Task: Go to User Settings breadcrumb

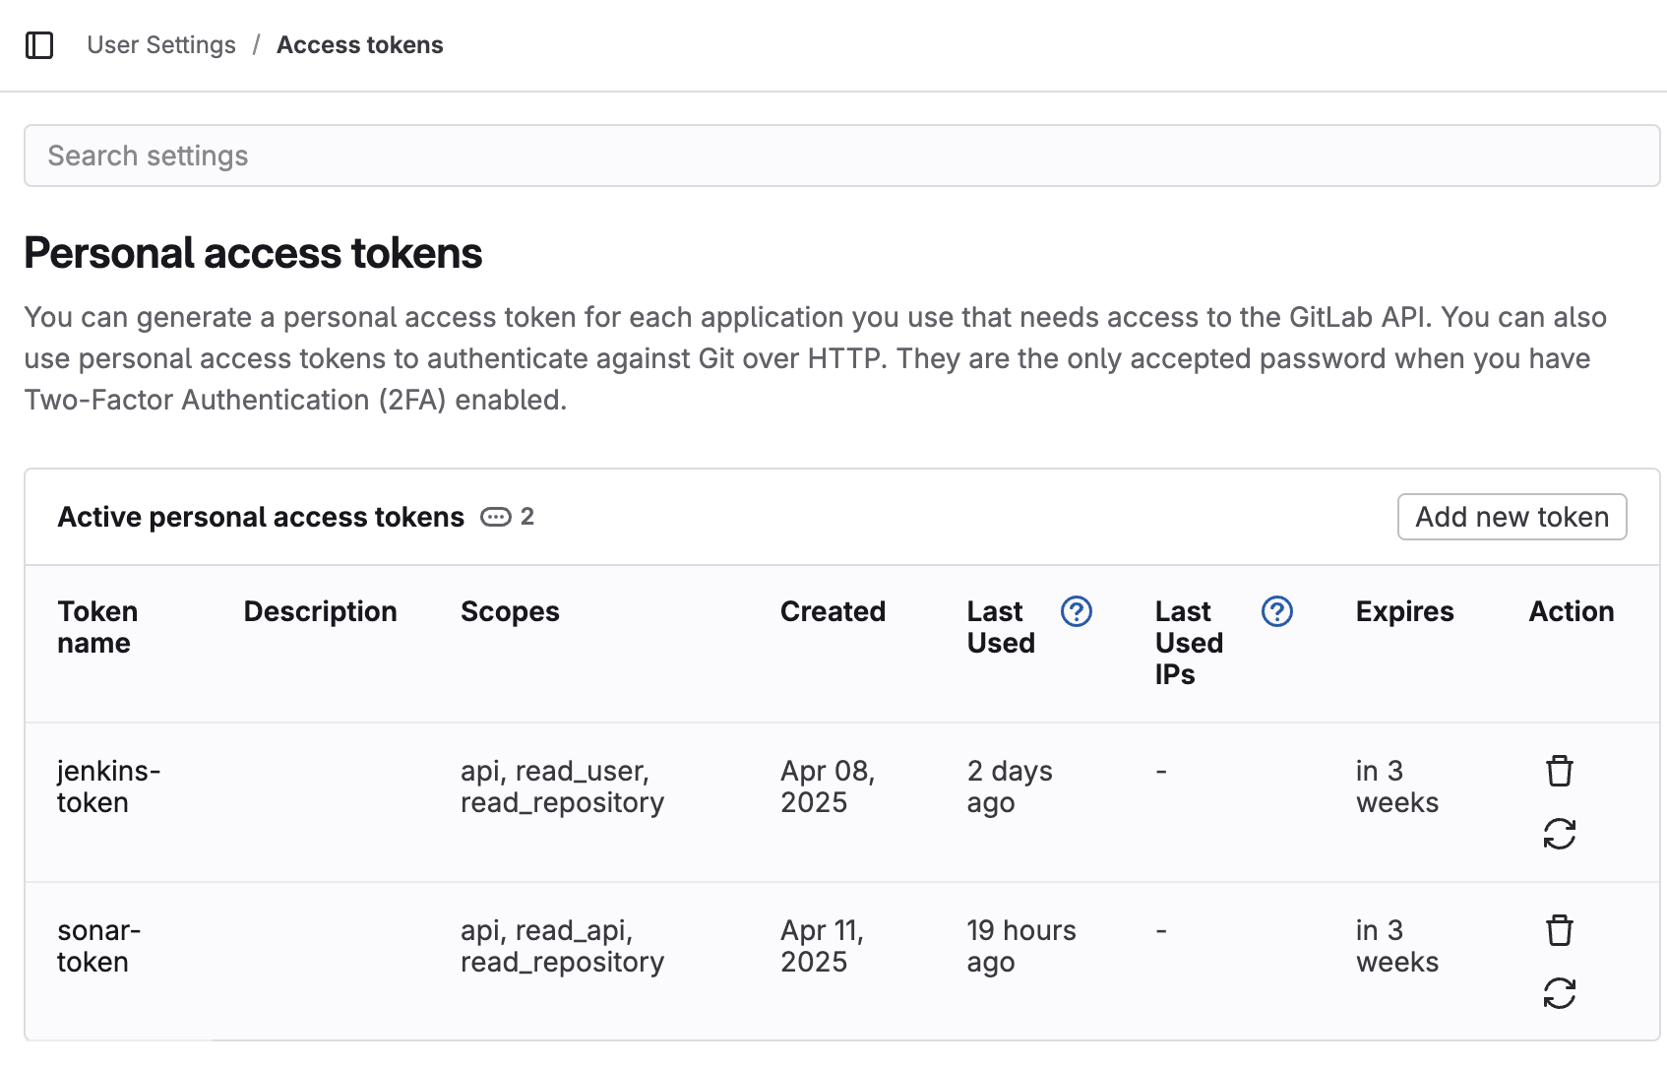Action: tap(161, 45)
